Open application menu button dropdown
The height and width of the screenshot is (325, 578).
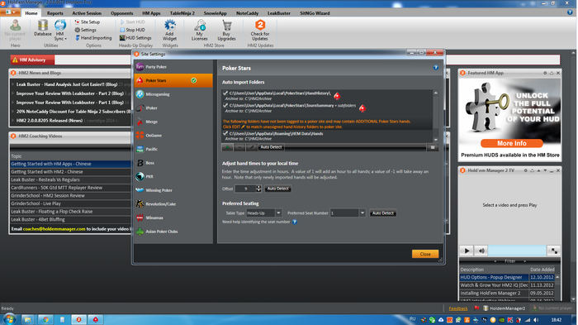point(11,12)
